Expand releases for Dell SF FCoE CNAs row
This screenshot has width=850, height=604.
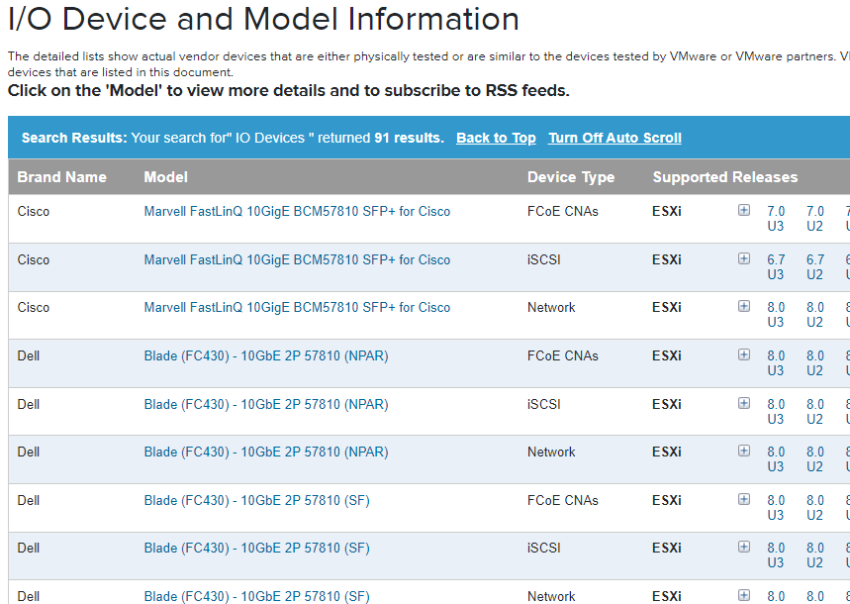pos(744,499)
